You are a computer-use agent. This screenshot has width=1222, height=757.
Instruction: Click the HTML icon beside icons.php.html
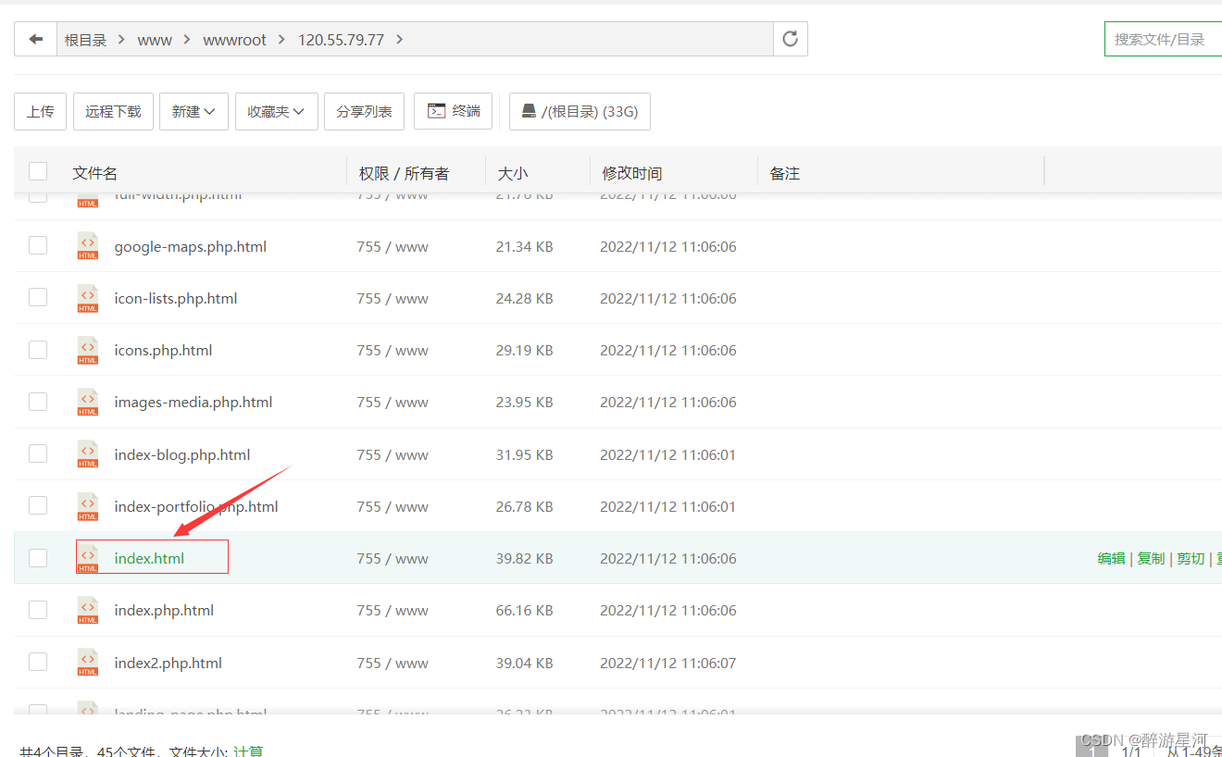tap(88, 350)
